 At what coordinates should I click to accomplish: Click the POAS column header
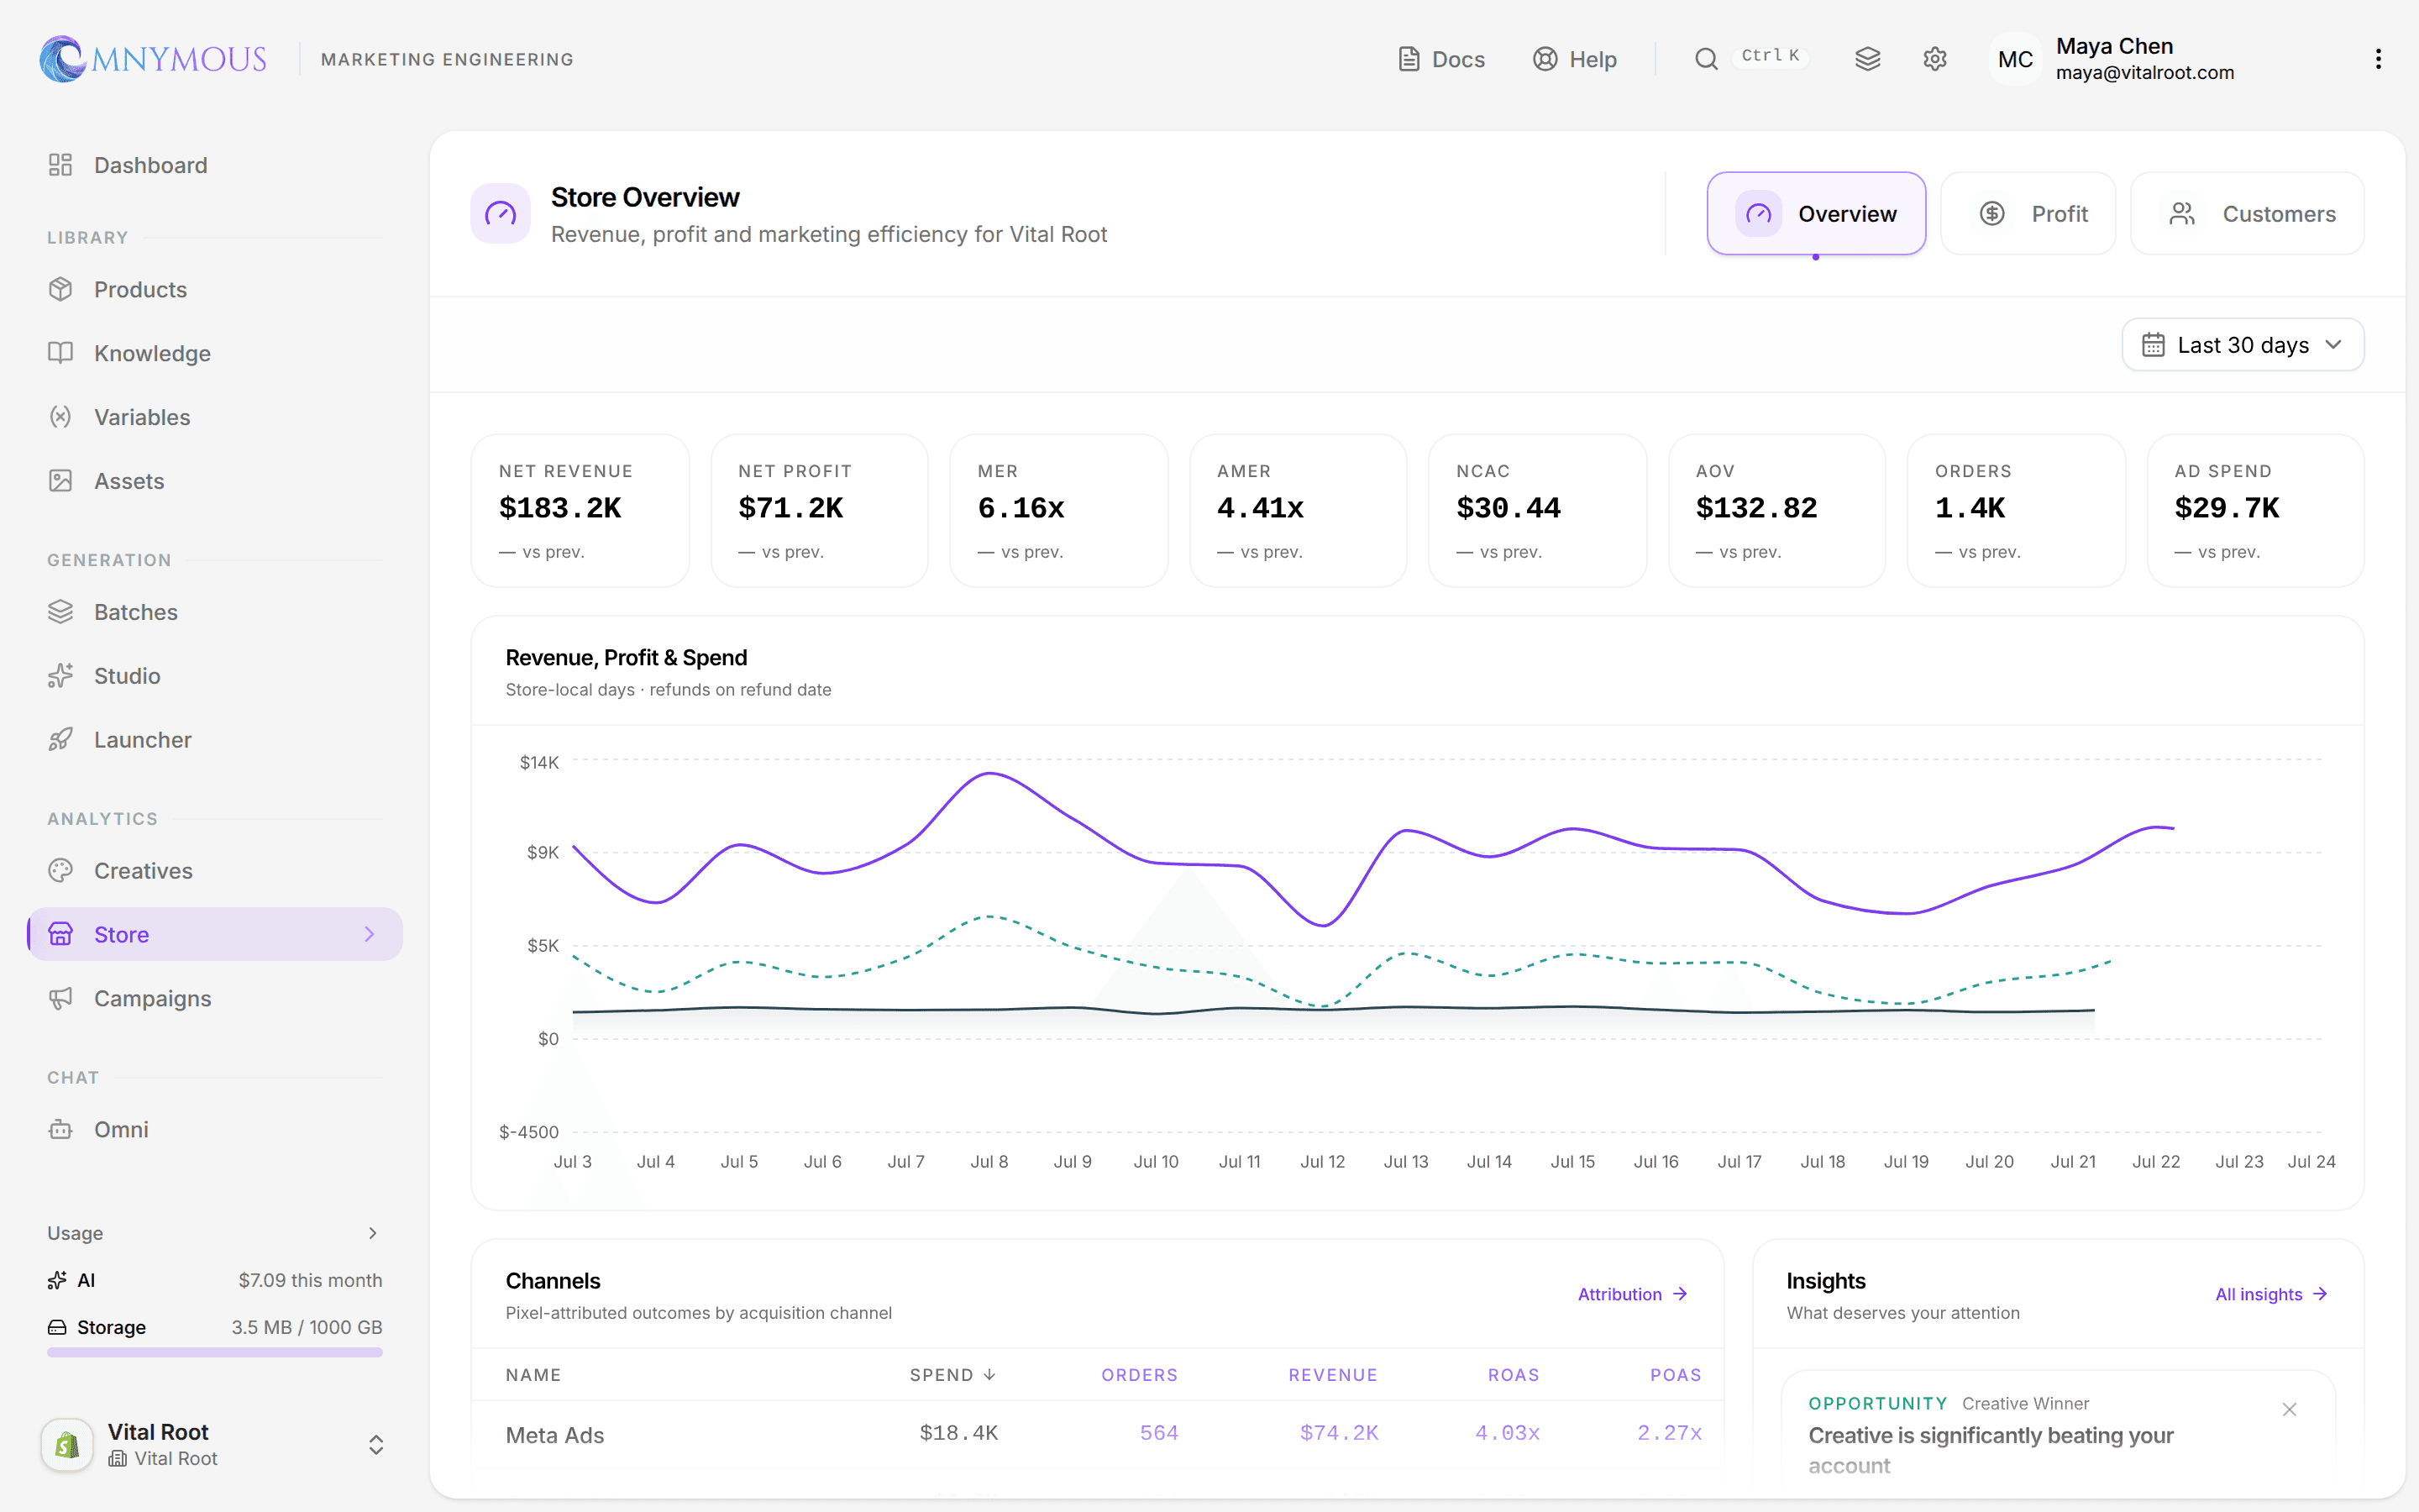pos(1676,1375)
